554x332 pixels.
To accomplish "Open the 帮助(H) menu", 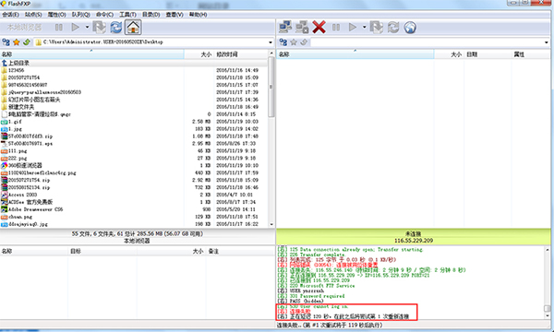I will pyautogui.click(x=198, y=15).
